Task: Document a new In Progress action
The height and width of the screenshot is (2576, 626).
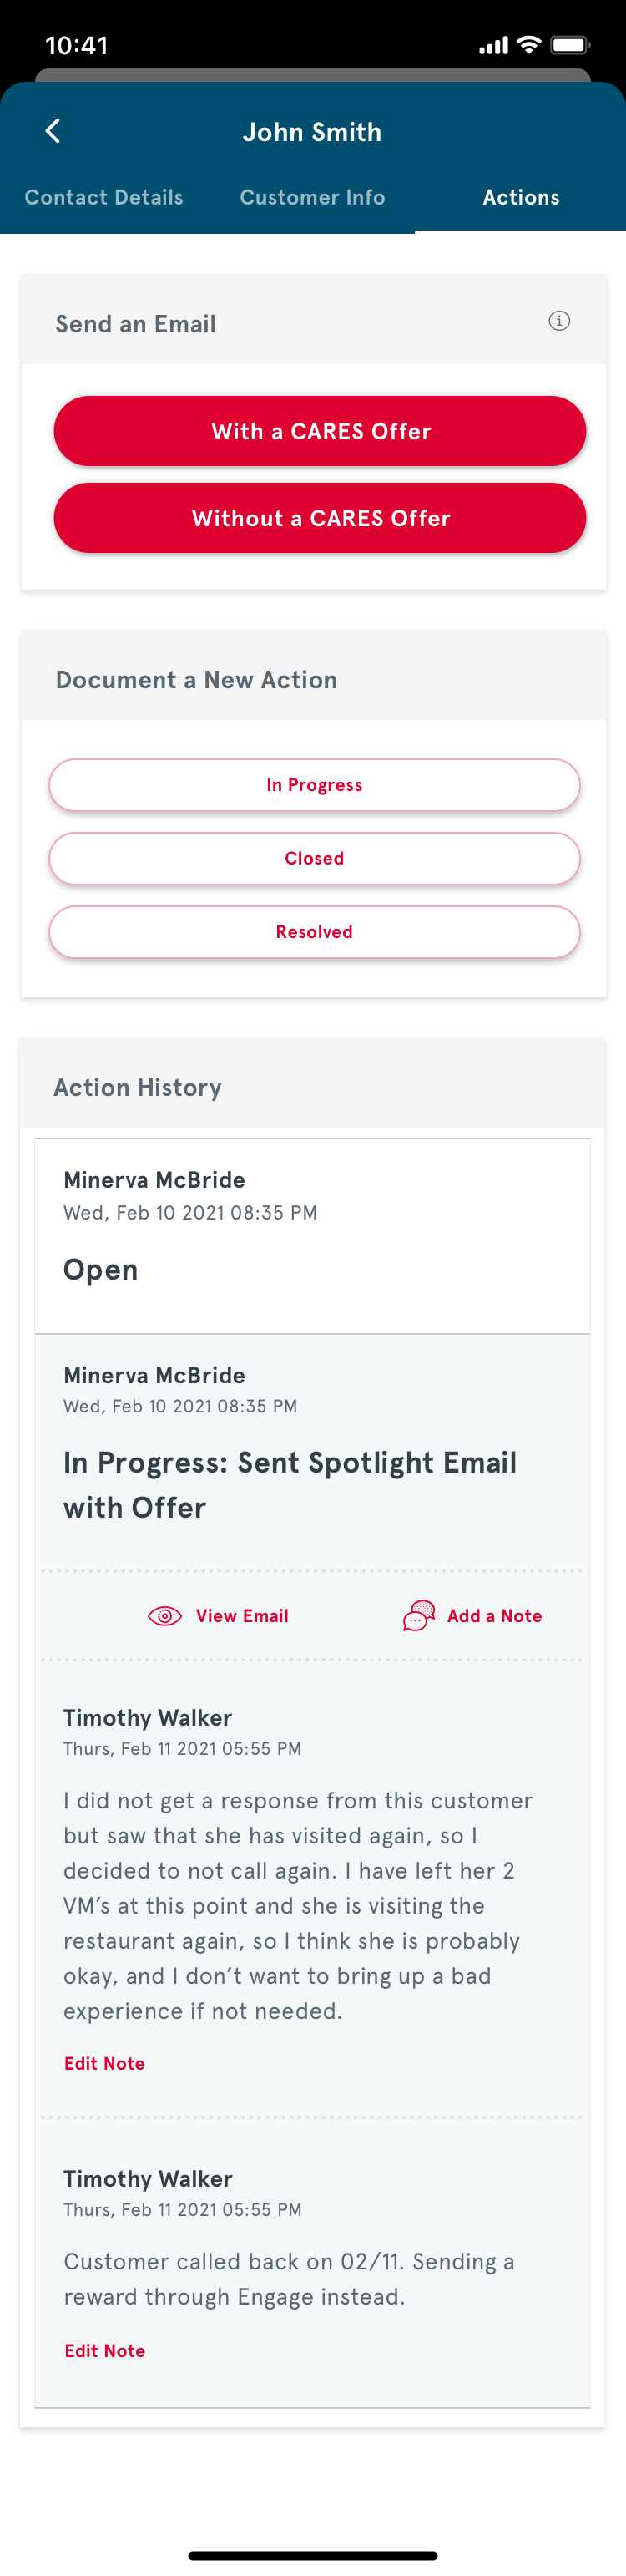Action: click(314, 785)
